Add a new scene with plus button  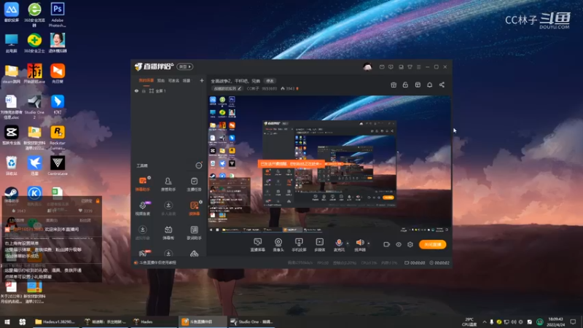click(202, 80)
